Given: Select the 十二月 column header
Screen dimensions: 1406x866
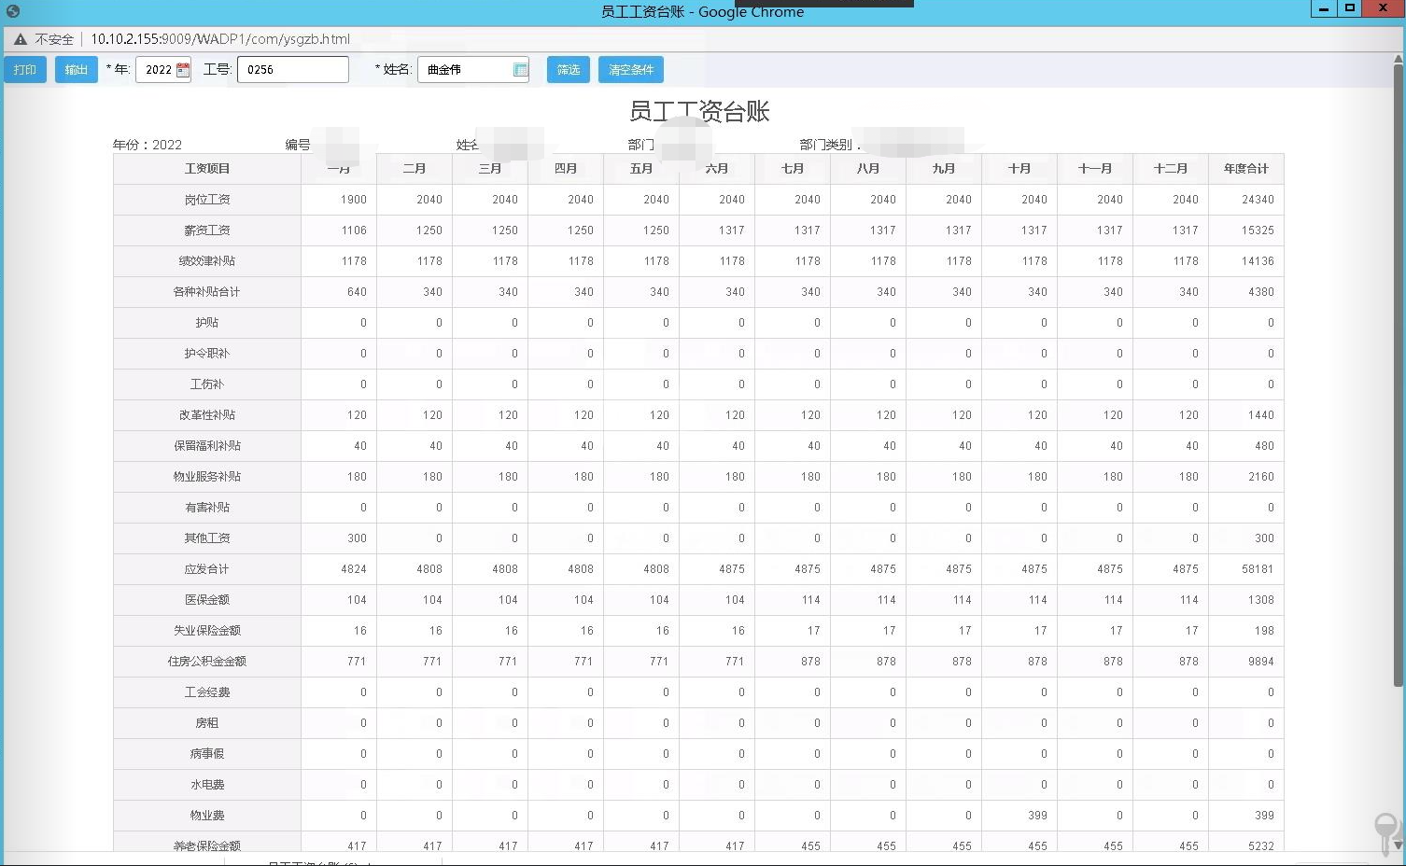Looking at the screenshot, I should pos(1171,169).
